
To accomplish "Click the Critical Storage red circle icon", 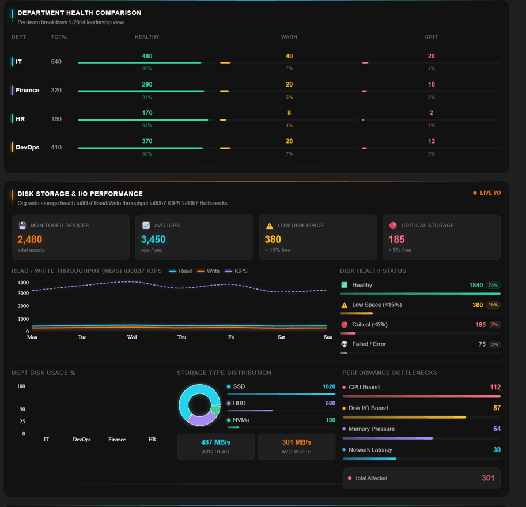I will tap(393, 226).
